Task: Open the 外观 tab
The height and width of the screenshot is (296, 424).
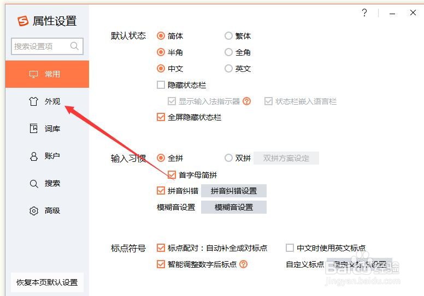Action: (x=47, y=101)
